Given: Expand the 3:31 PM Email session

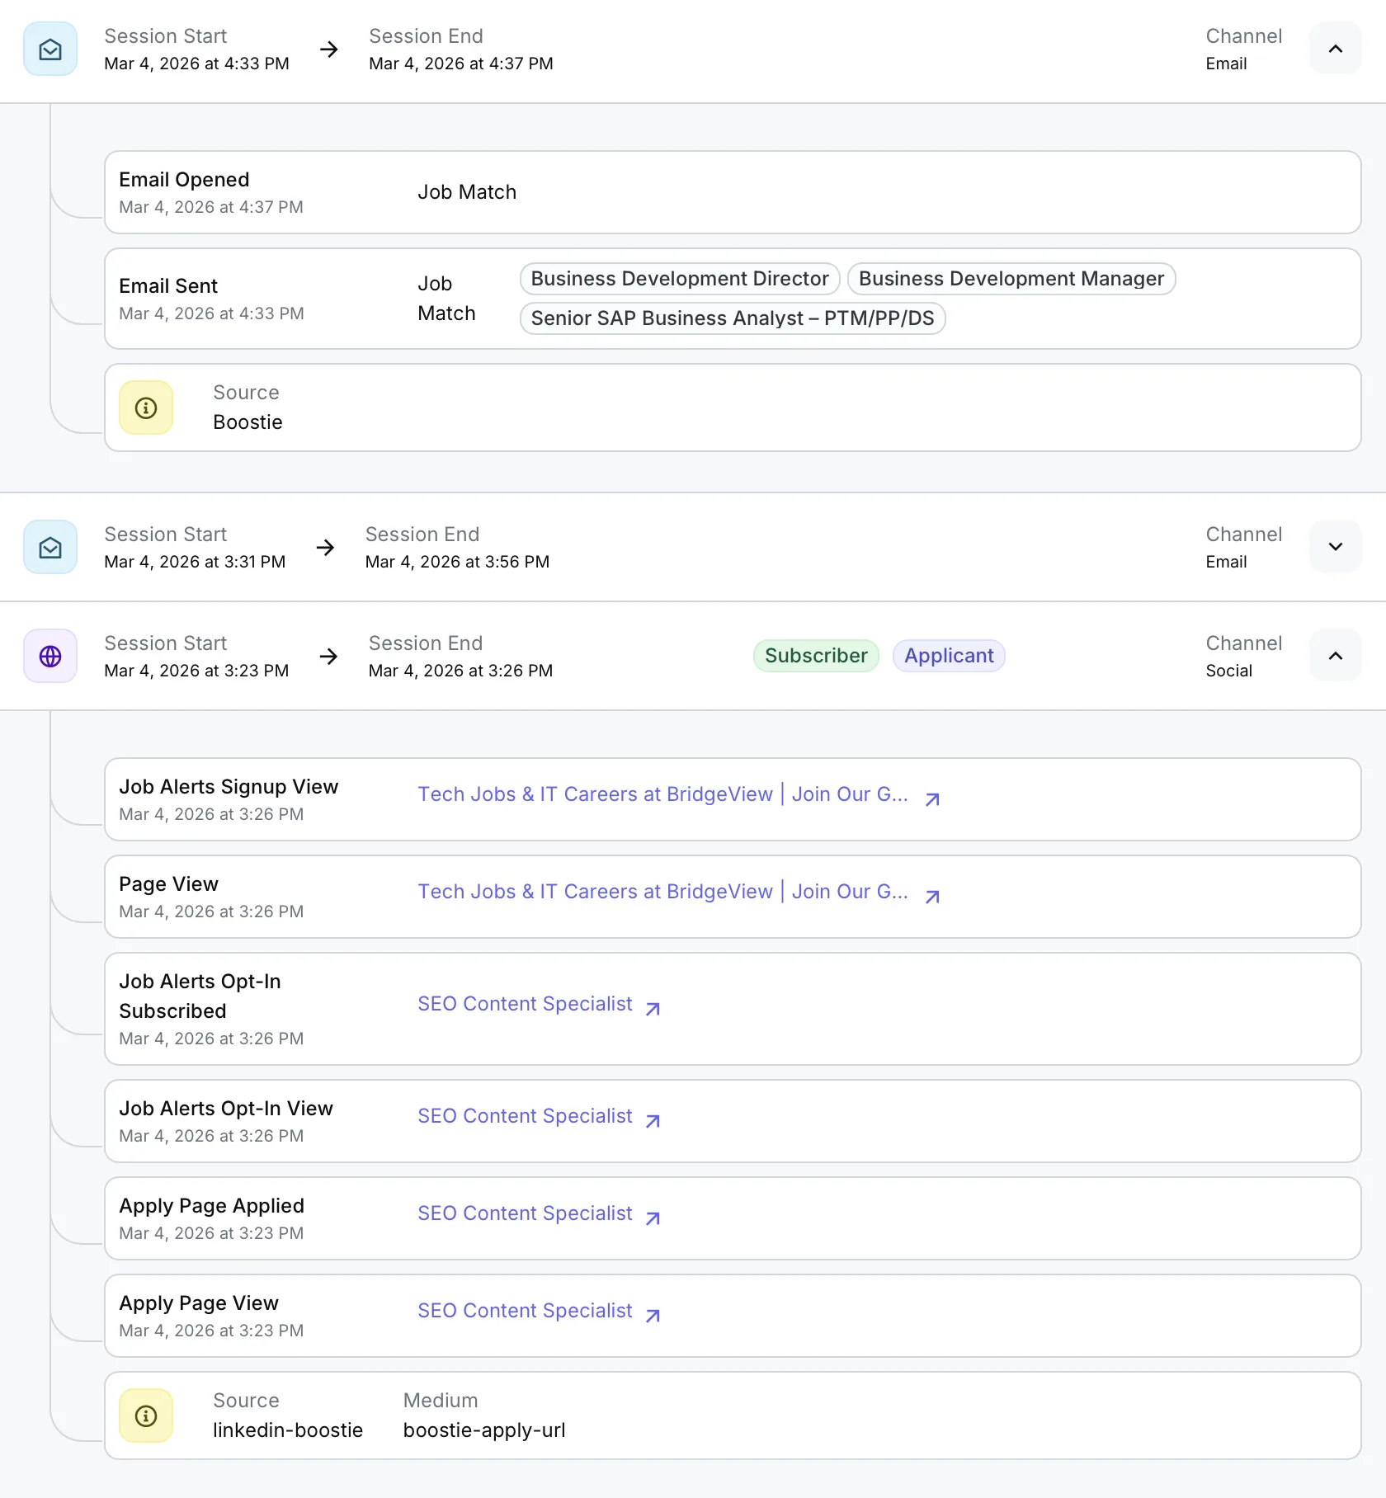Looking at the screenshot, I should point(1335,548).
